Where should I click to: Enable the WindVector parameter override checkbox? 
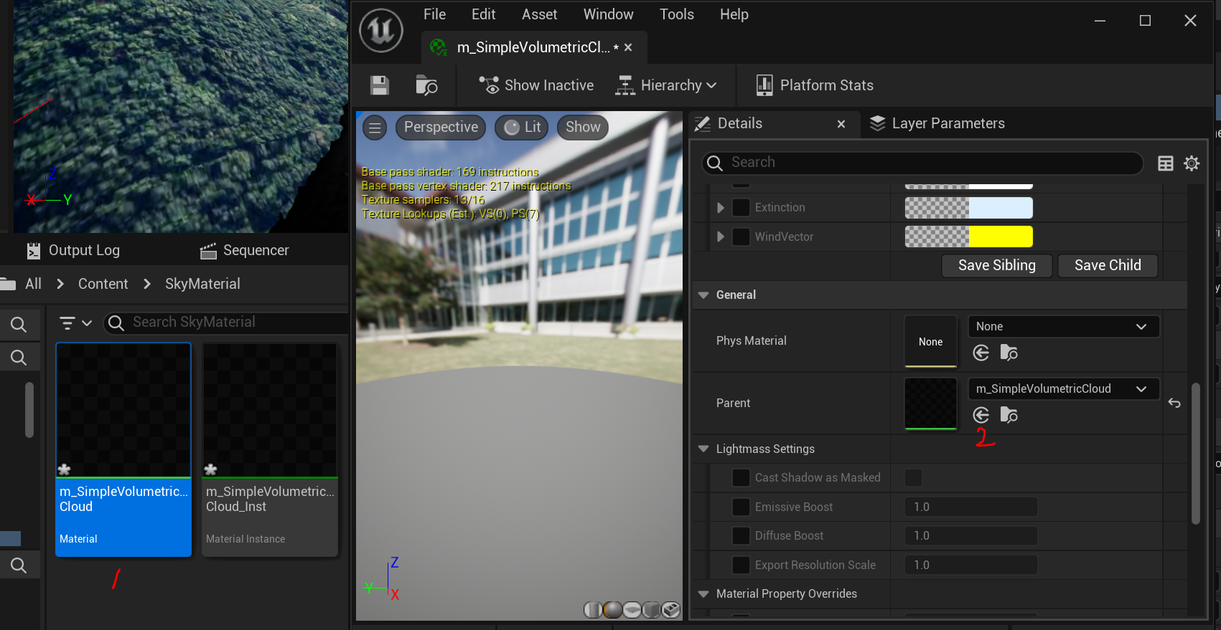(741, 237)
